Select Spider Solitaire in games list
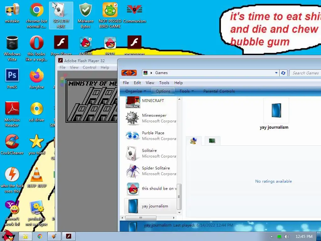 [150, 171]
